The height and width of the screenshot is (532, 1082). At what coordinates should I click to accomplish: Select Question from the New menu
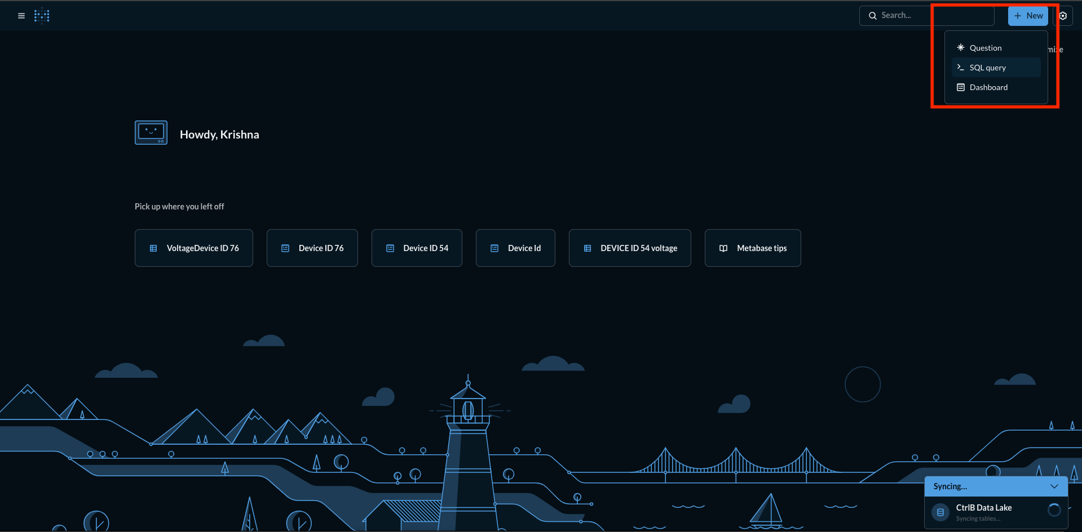click(x=985, y=48)
